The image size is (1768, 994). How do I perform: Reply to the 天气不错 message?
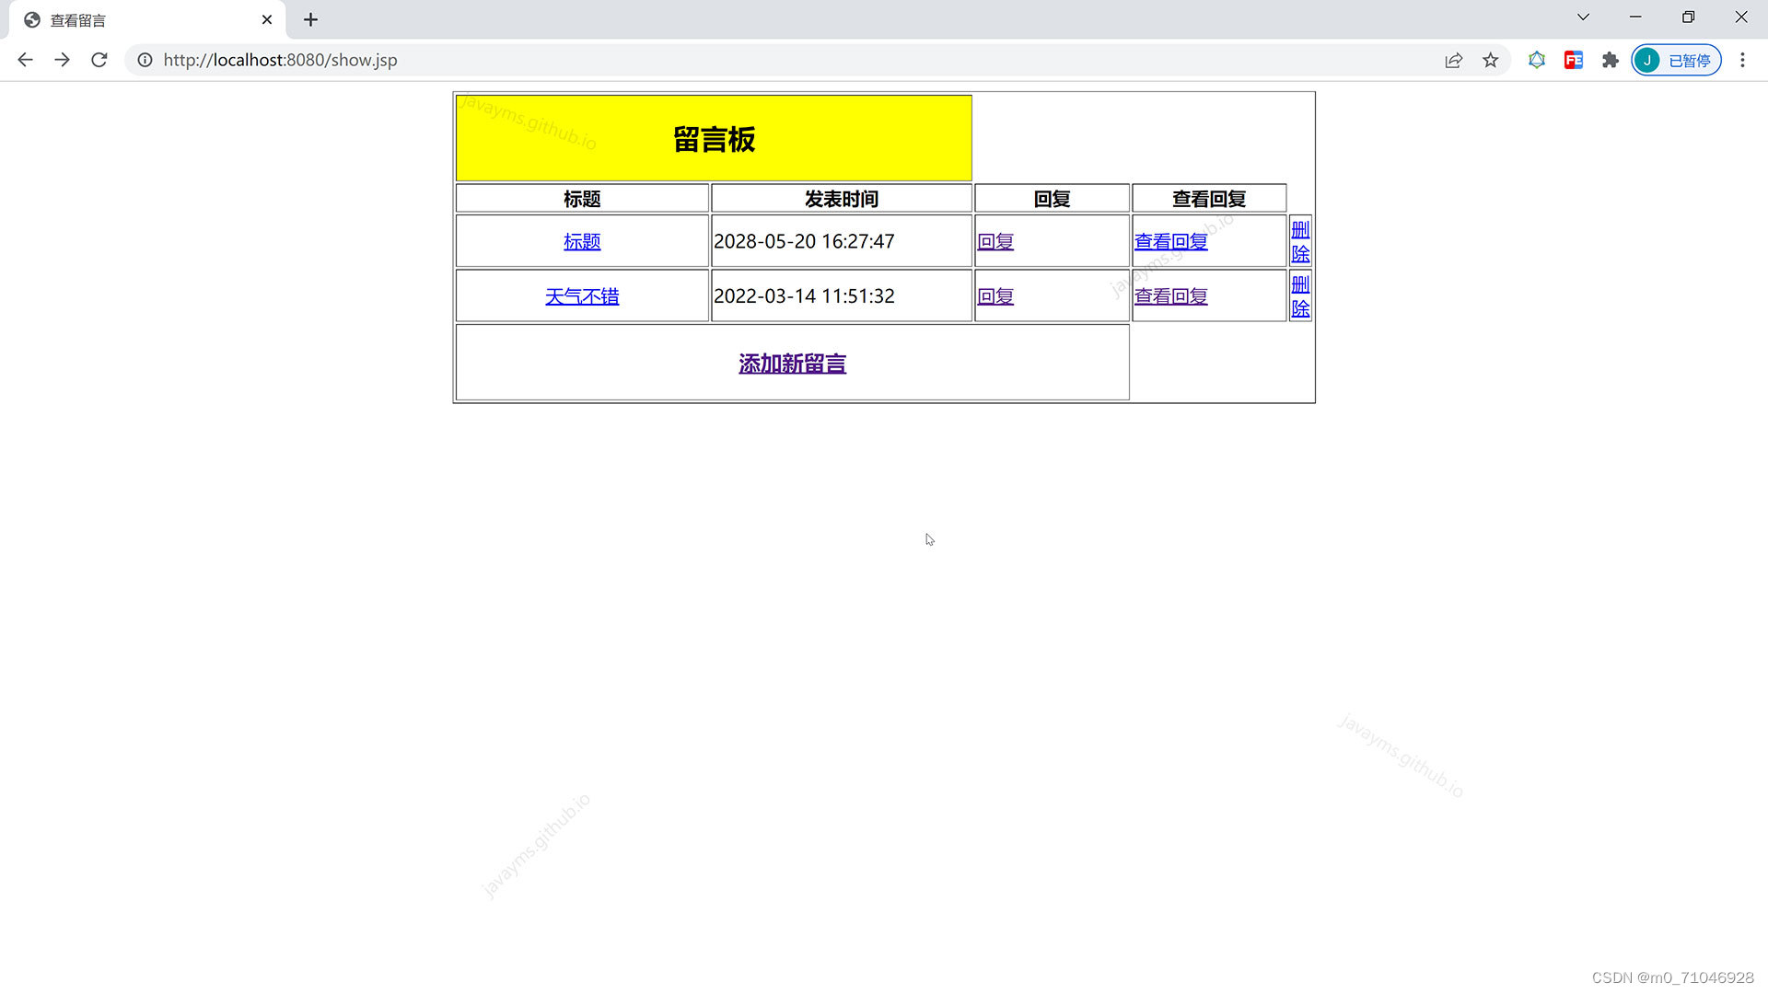point(995,296)
